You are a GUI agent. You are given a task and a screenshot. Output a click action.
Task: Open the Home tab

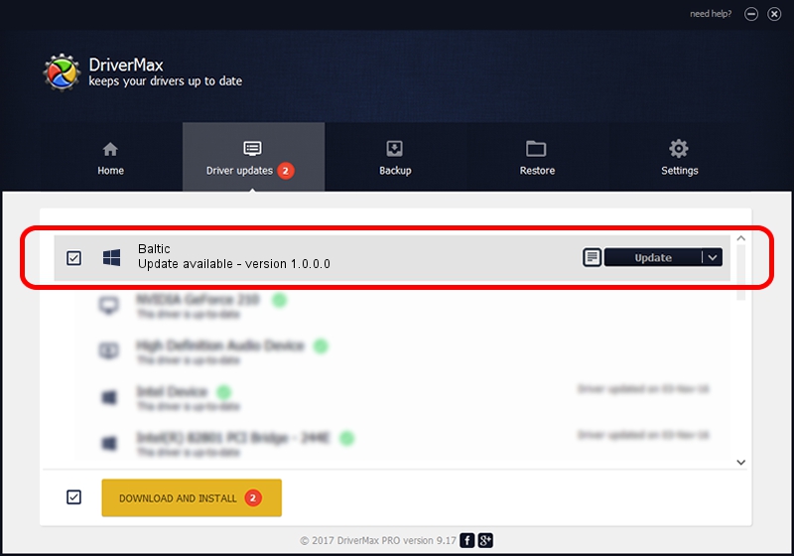click(x=110, y=158)
